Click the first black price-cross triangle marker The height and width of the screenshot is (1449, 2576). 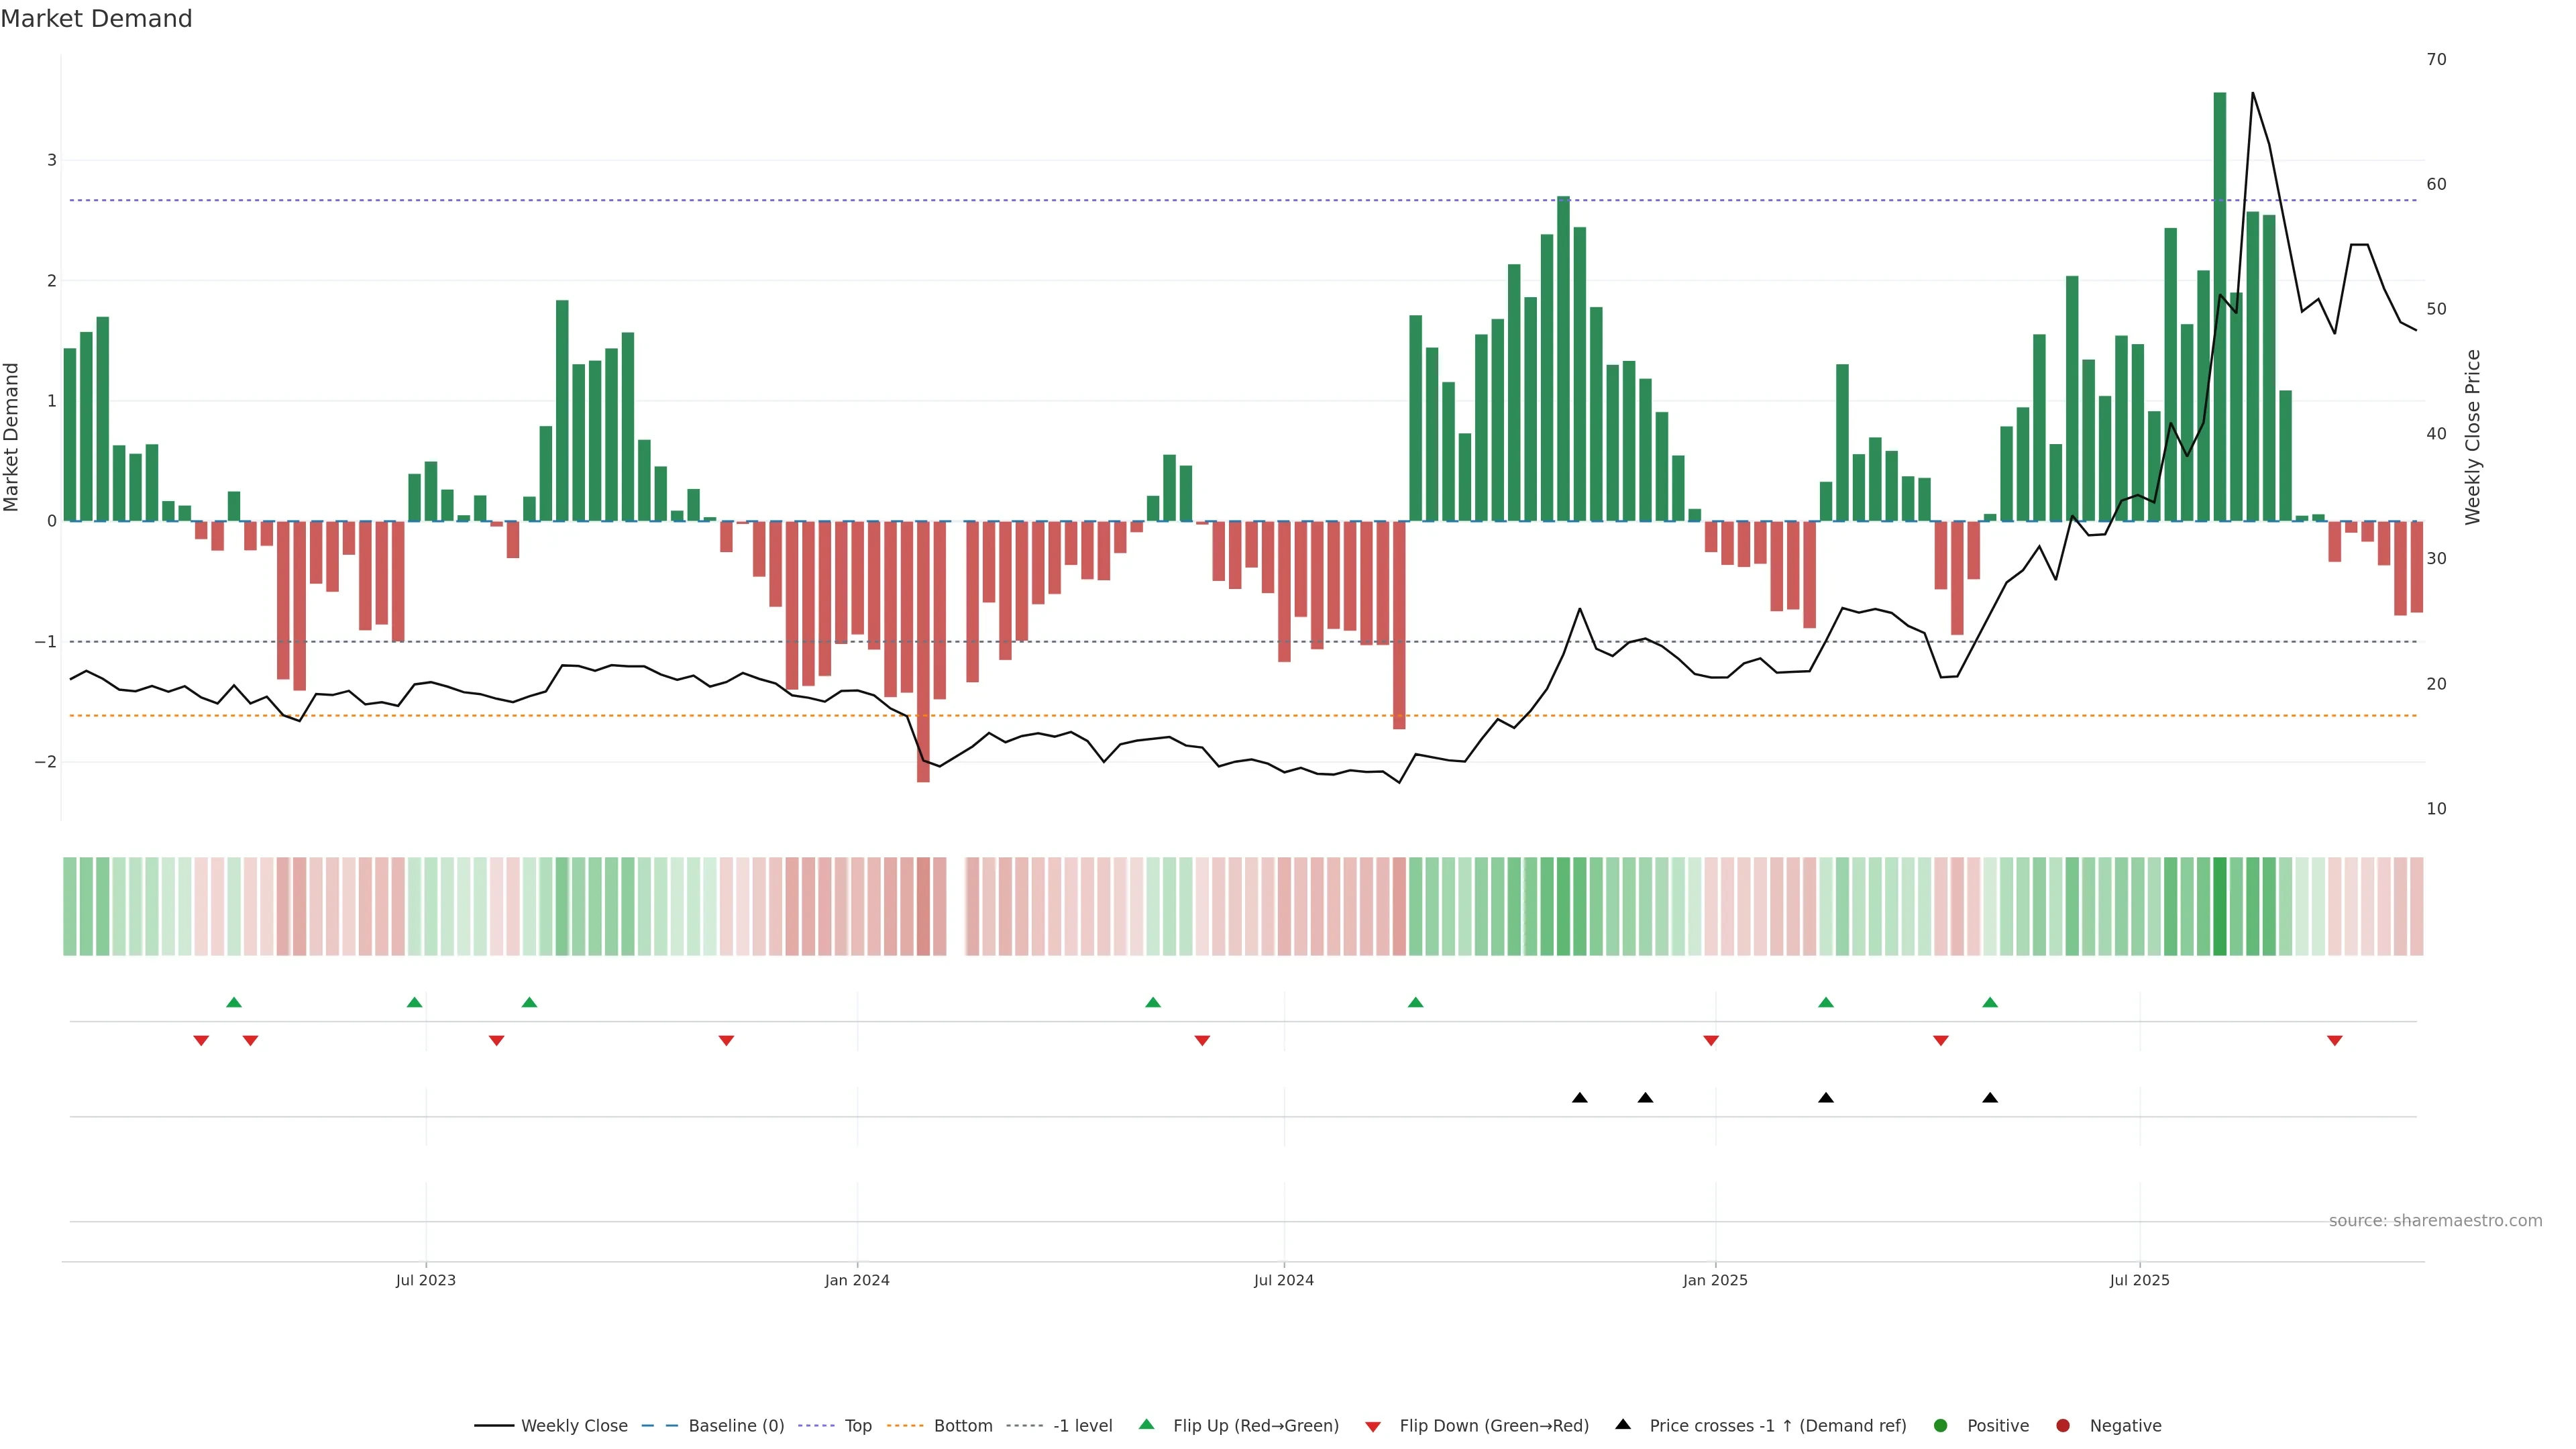coord(1580,1098)
